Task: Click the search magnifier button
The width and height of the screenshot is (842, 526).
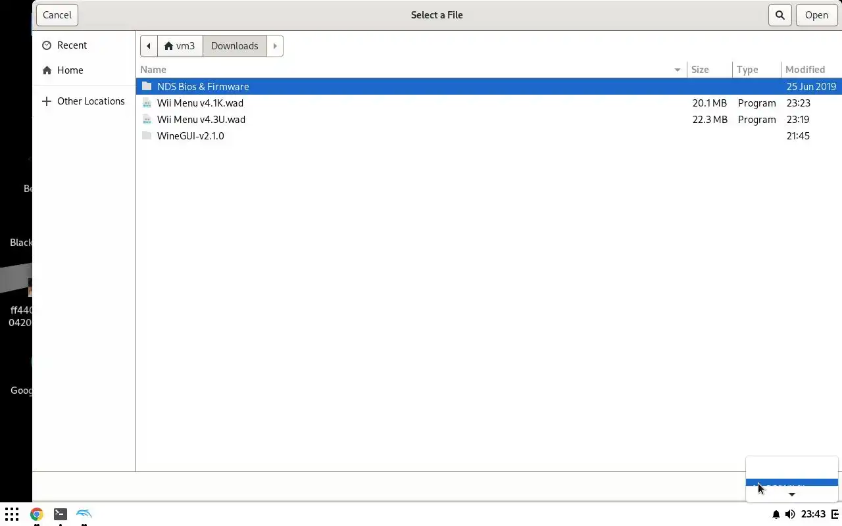Action: coord(780,15)
